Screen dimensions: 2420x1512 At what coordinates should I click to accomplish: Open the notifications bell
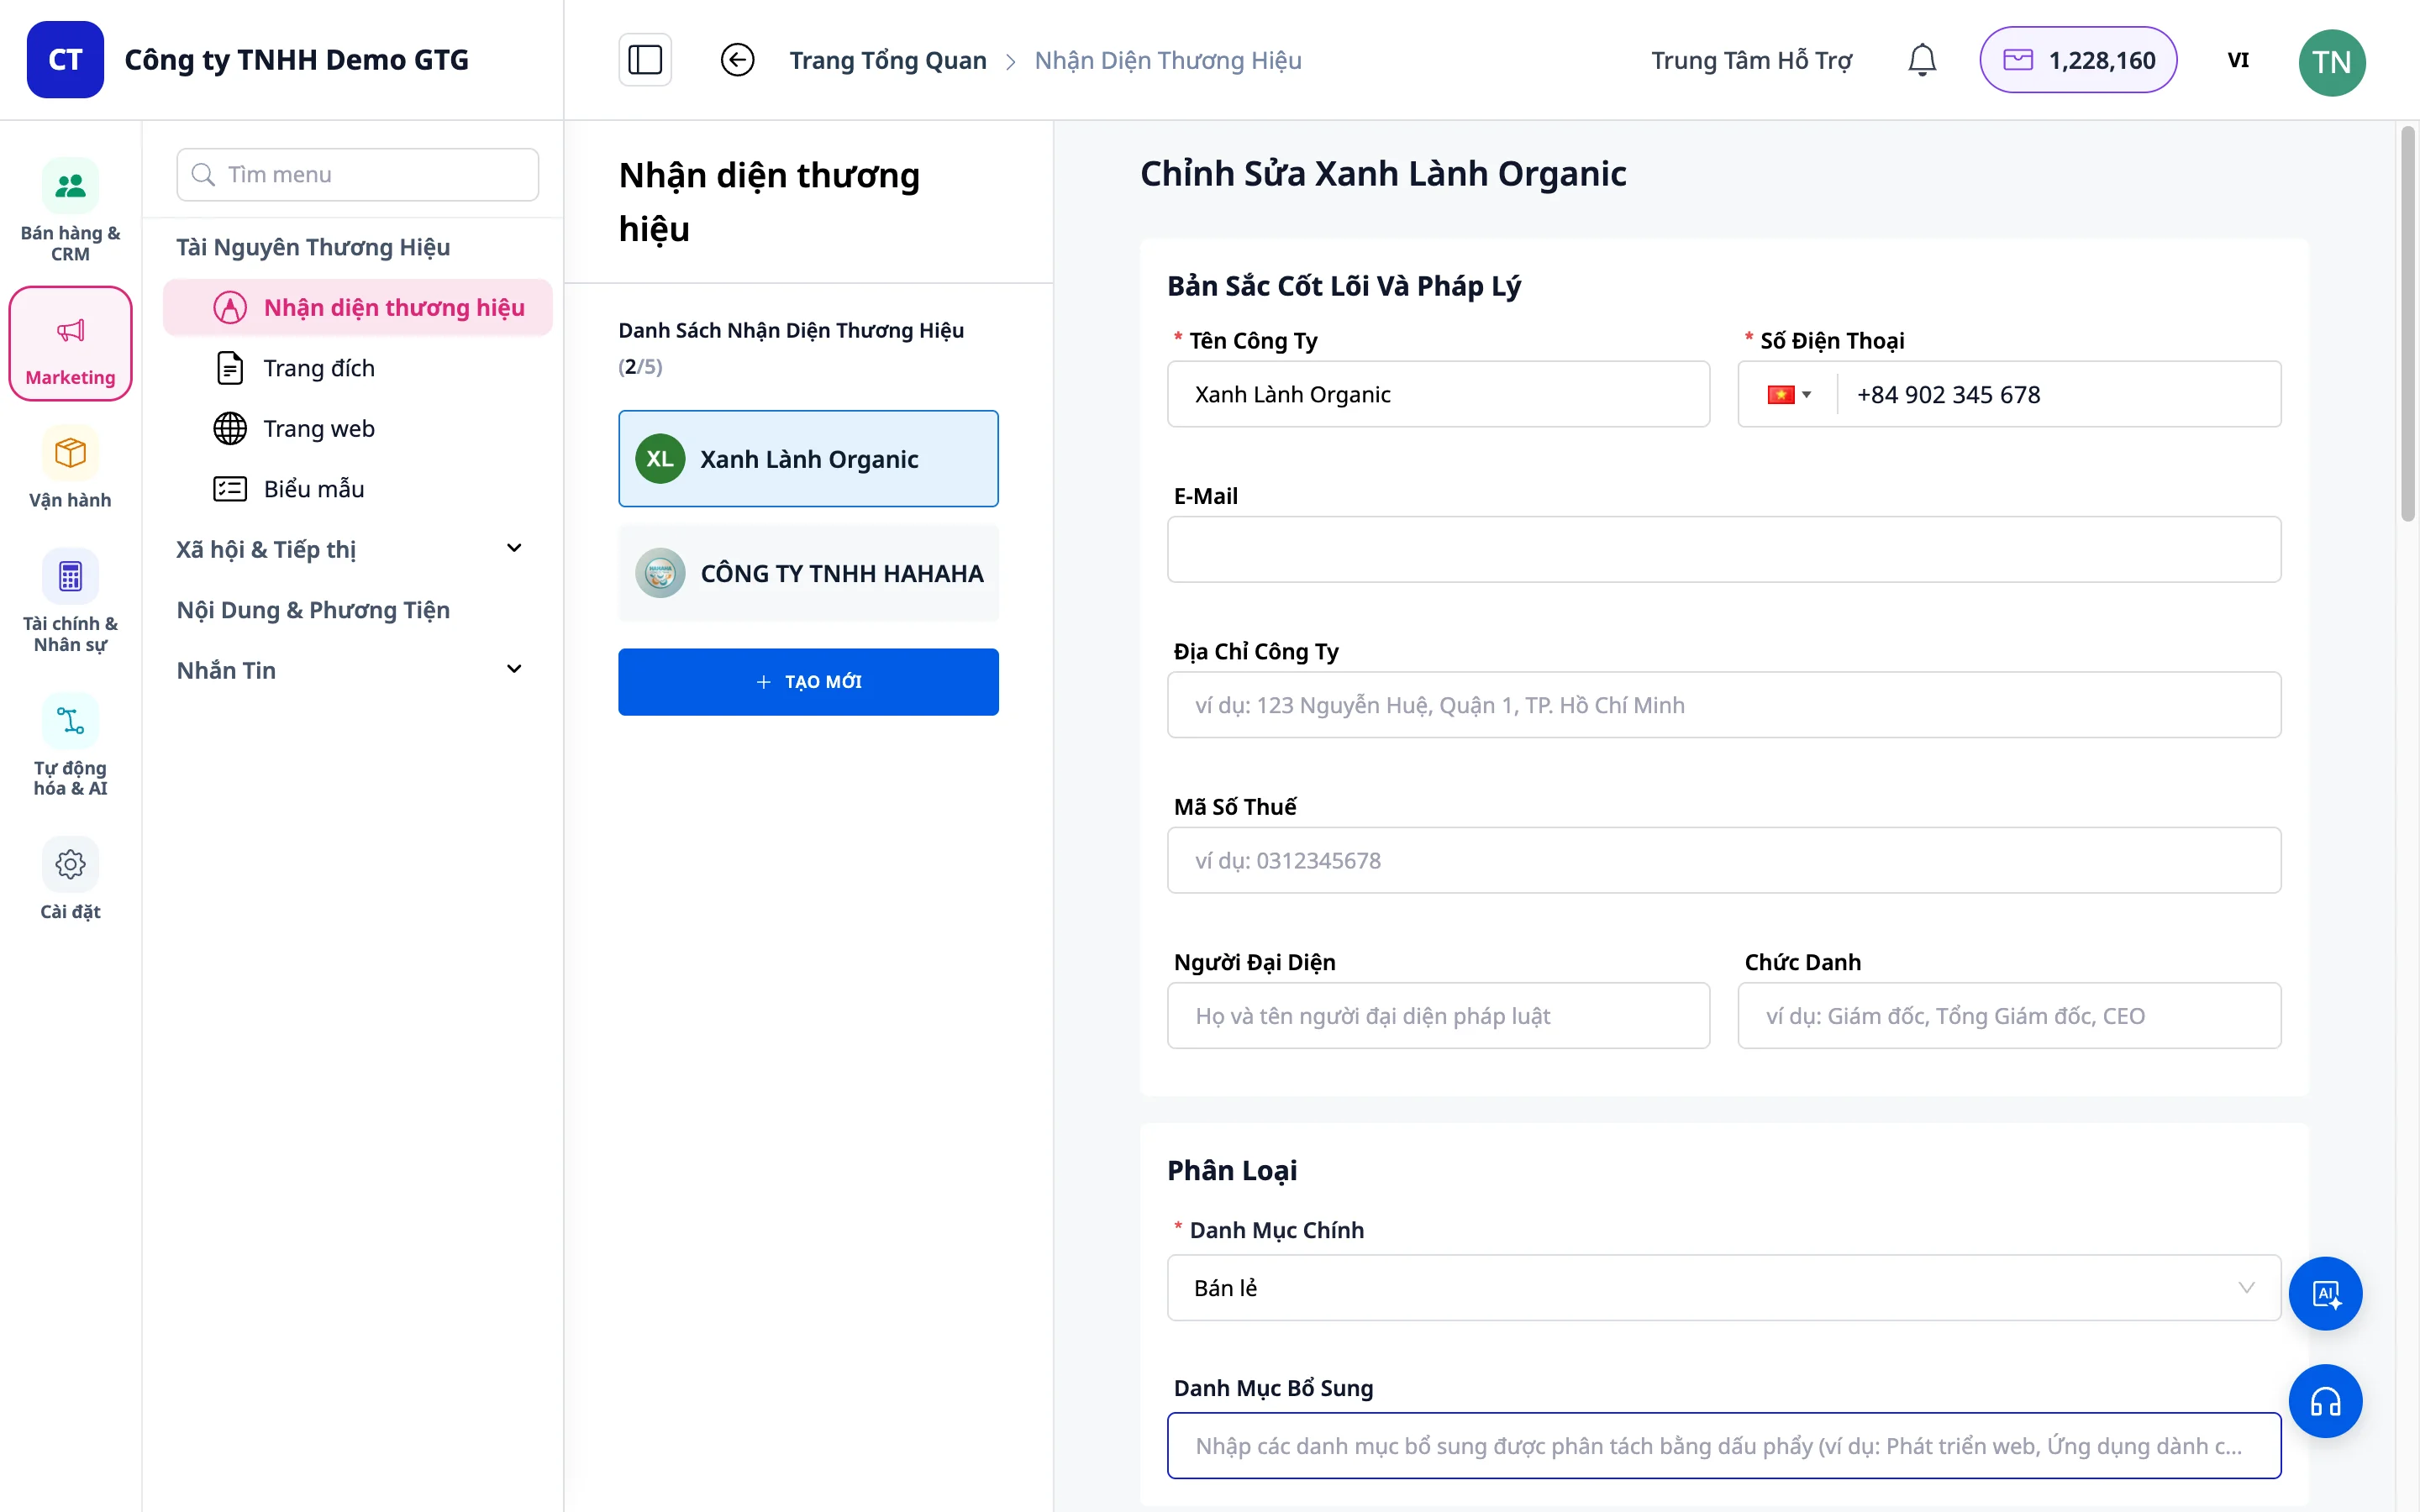(1921, 60)
